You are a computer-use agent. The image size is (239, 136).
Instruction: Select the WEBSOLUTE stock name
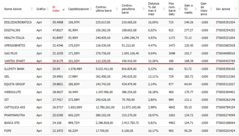(x=13, y=92)
